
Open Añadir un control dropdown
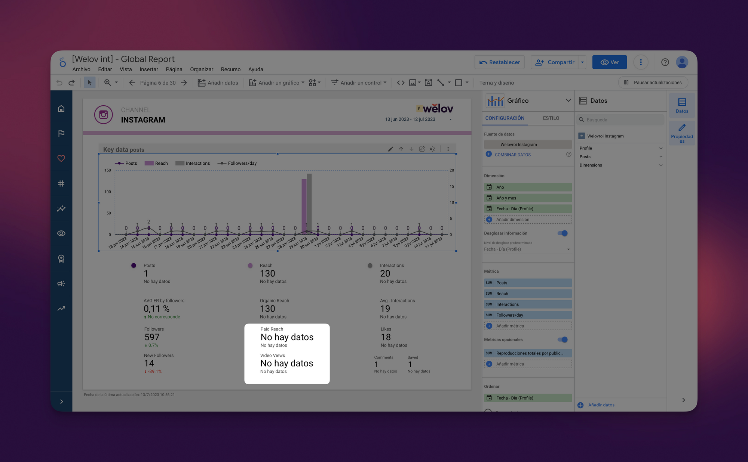(x=359, y=83)
